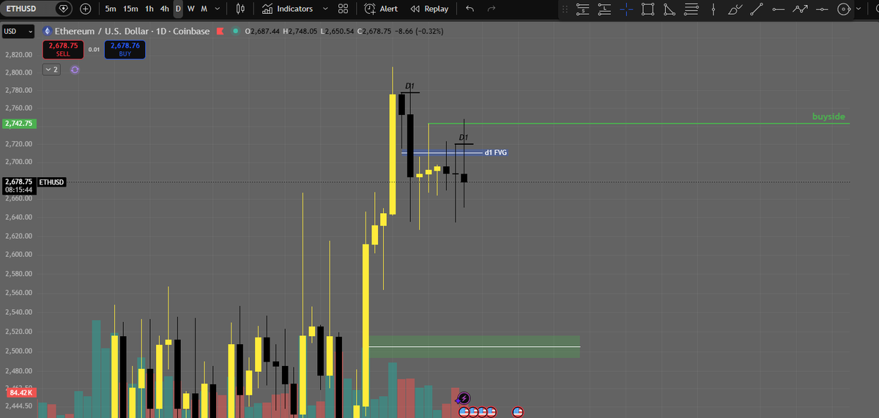The image size is (879, 418).
Task: Select the Short Position tool
Action: pyautogui.click(x=582, y=10)
